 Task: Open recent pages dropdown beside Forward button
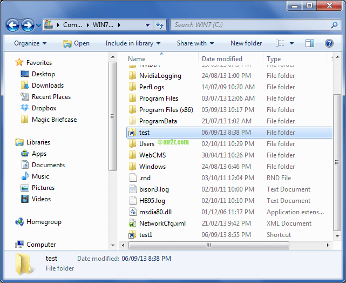[38, 25]
